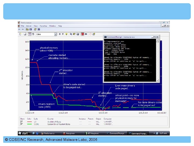Image resolution: width=194 pixels, height=146 pixels.
Task: Click the red color line for Available MBytes
Action: (x=29, y=122)
